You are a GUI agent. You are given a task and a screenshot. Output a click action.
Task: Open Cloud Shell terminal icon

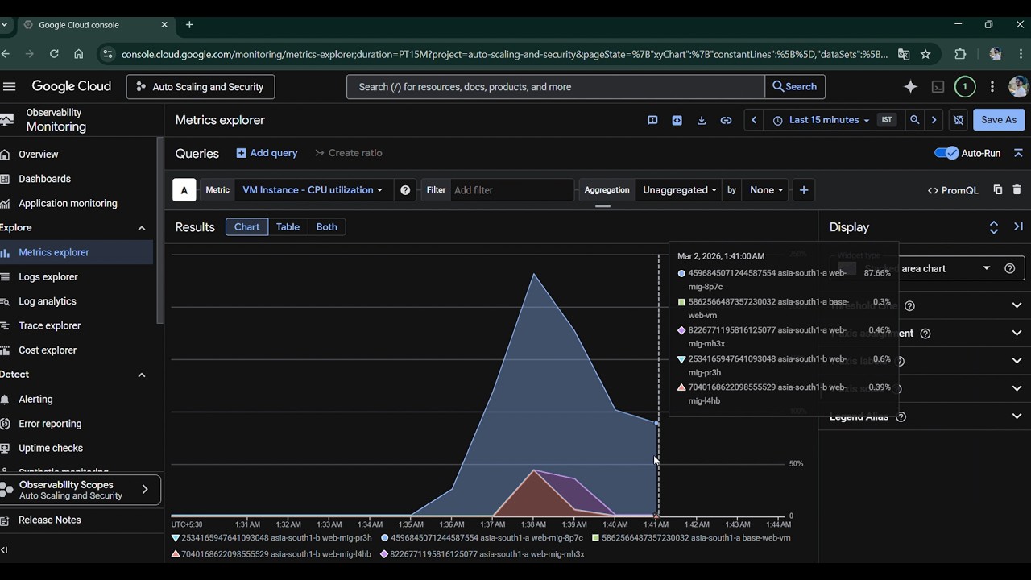click(x=938, y=87)
